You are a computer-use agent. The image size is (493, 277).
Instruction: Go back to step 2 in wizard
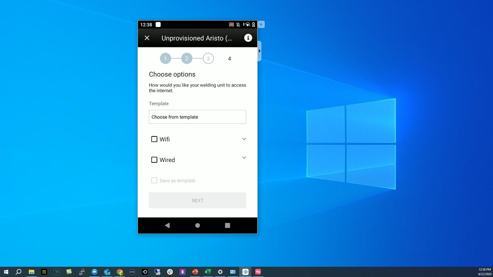[x=187, y=58]
